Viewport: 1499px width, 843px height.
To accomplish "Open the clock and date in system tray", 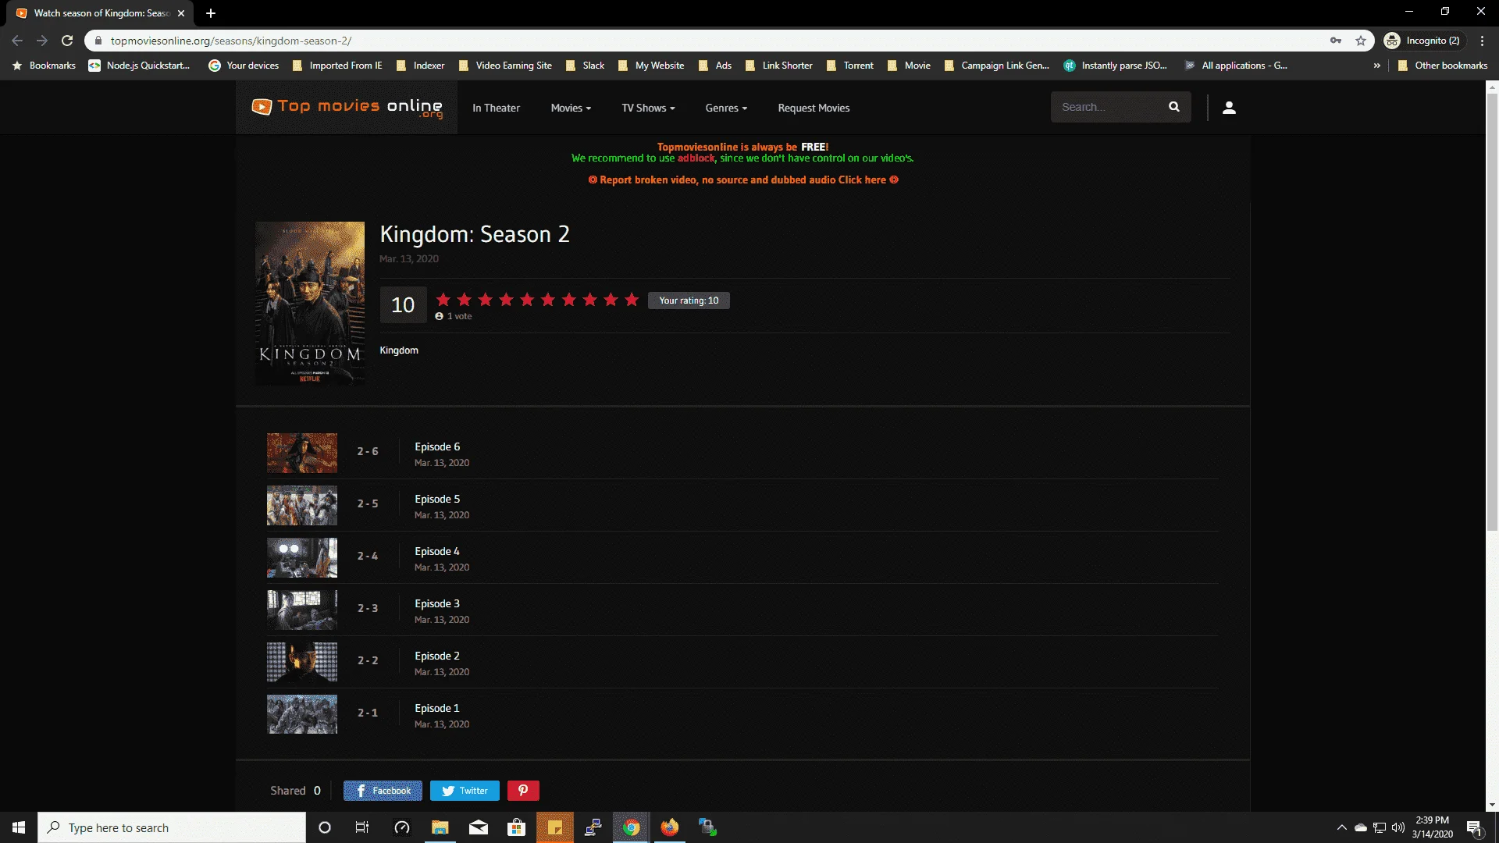I will point(1433,827).
